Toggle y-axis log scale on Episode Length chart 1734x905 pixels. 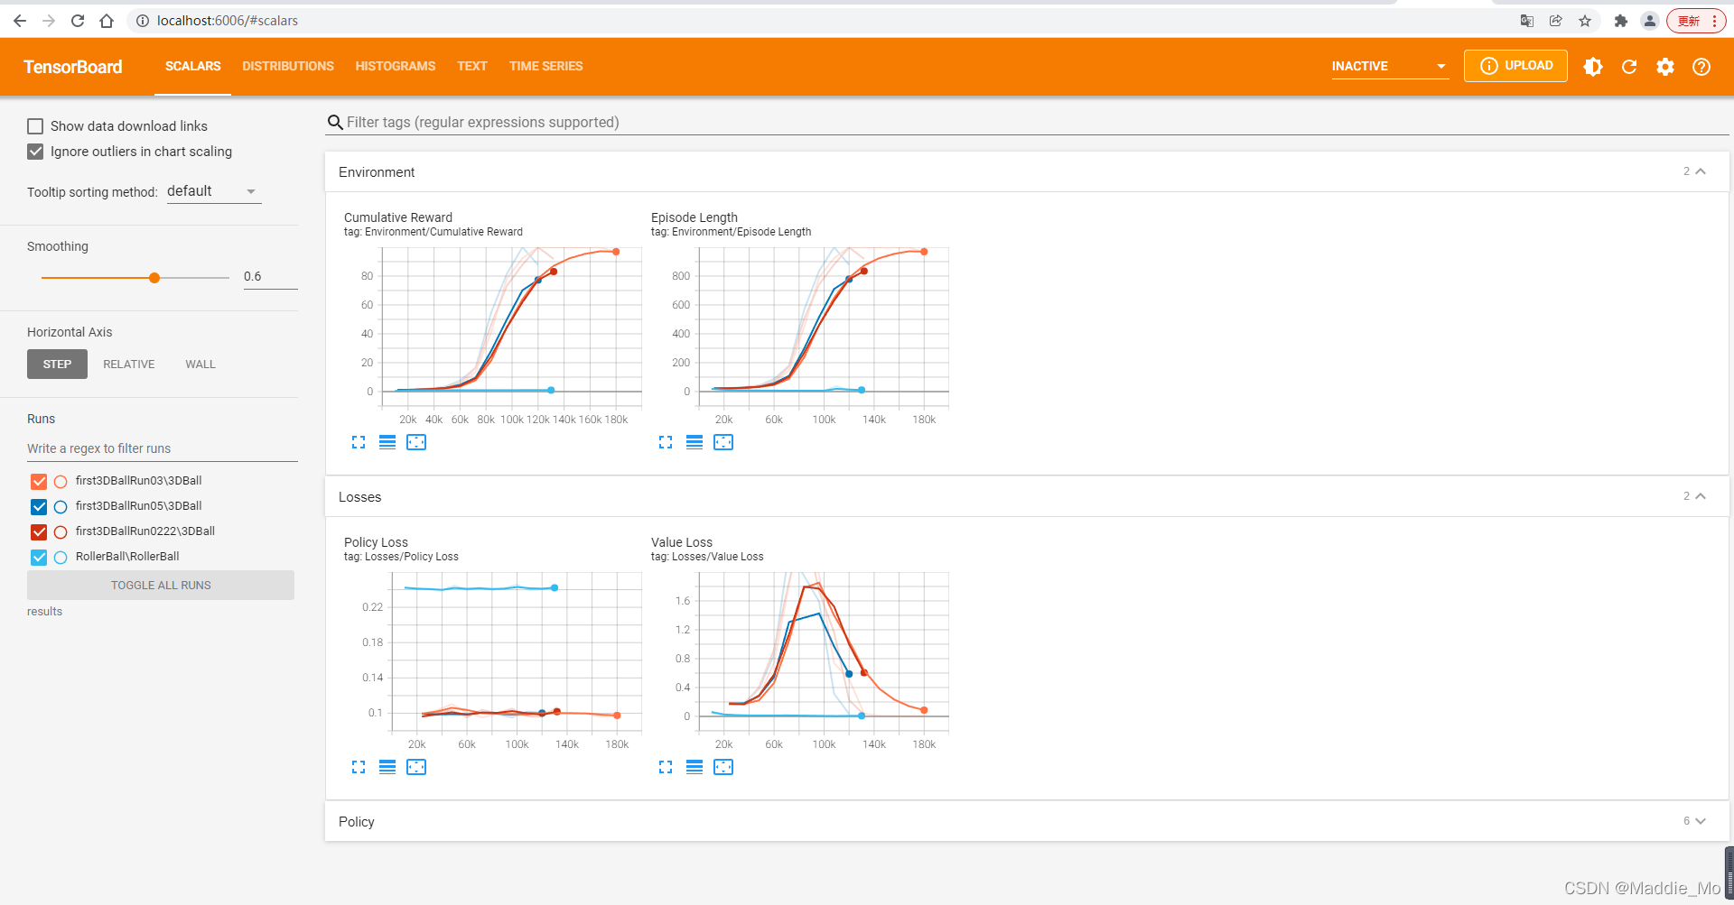point(695,442)
